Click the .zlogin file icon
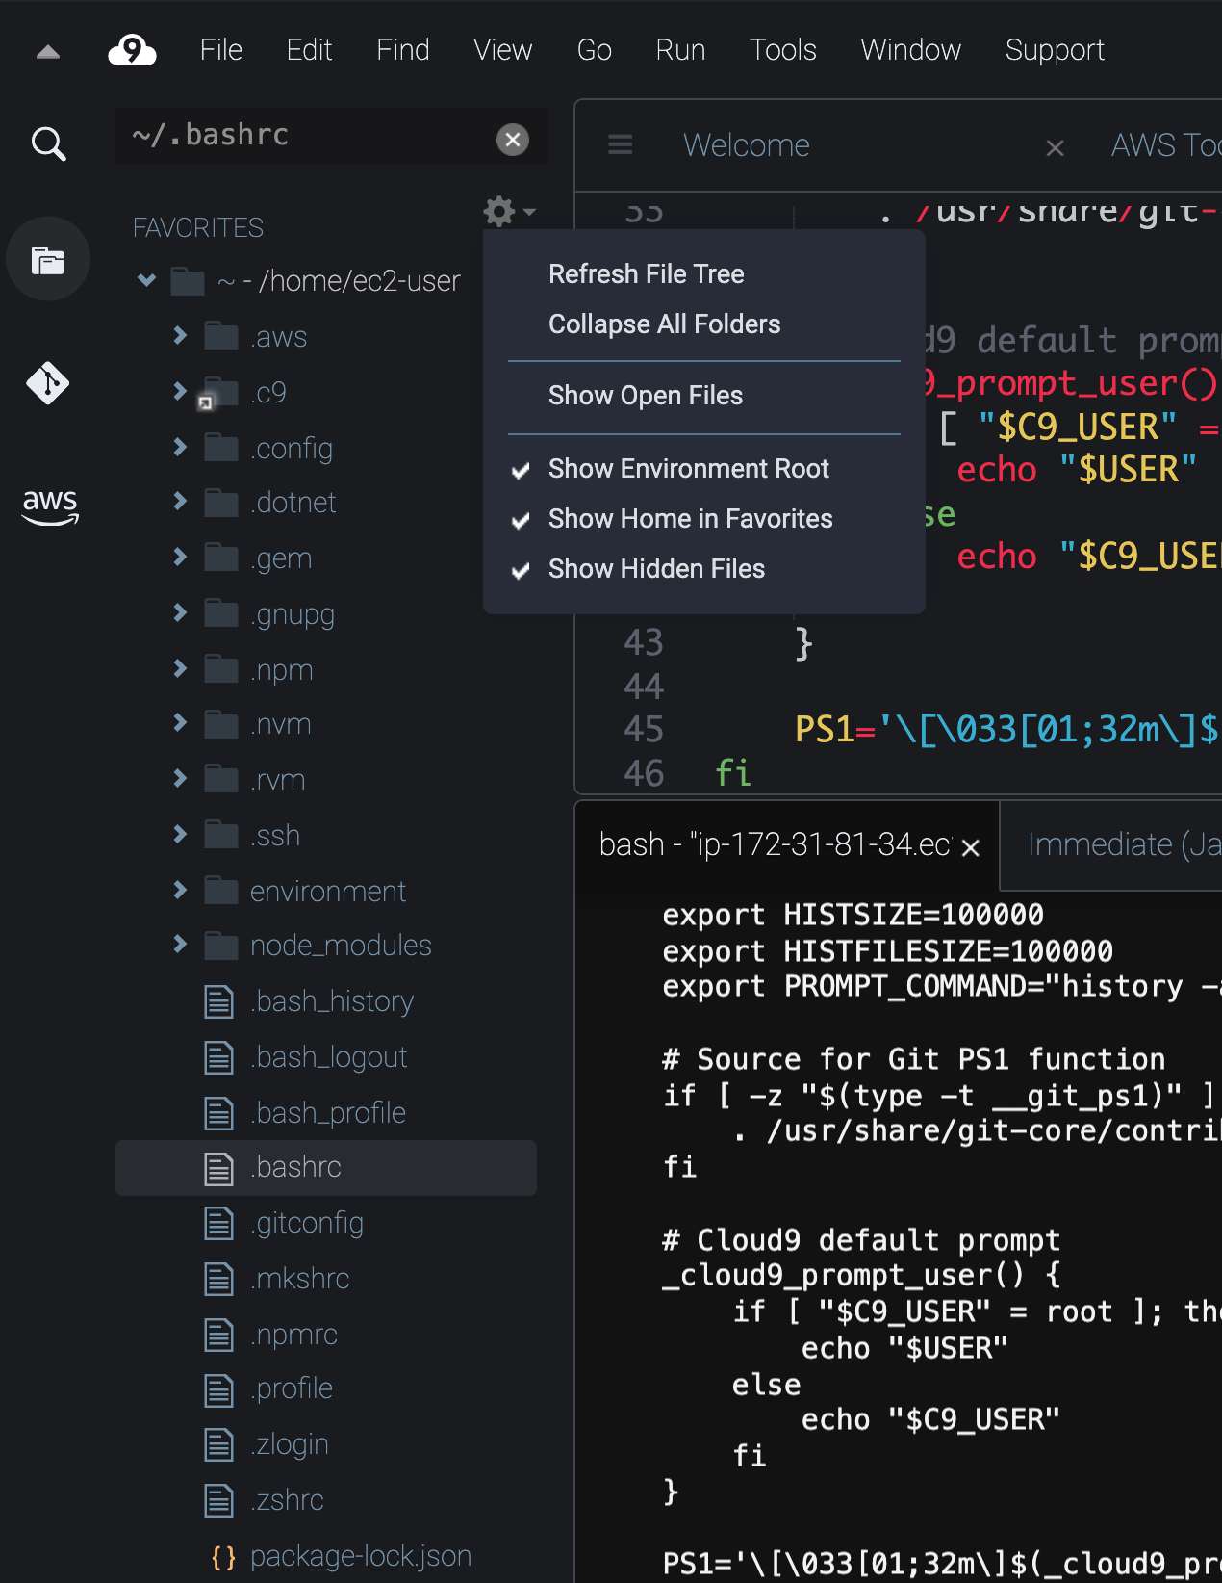1222x1583 pixels. tap(219, 1444)
